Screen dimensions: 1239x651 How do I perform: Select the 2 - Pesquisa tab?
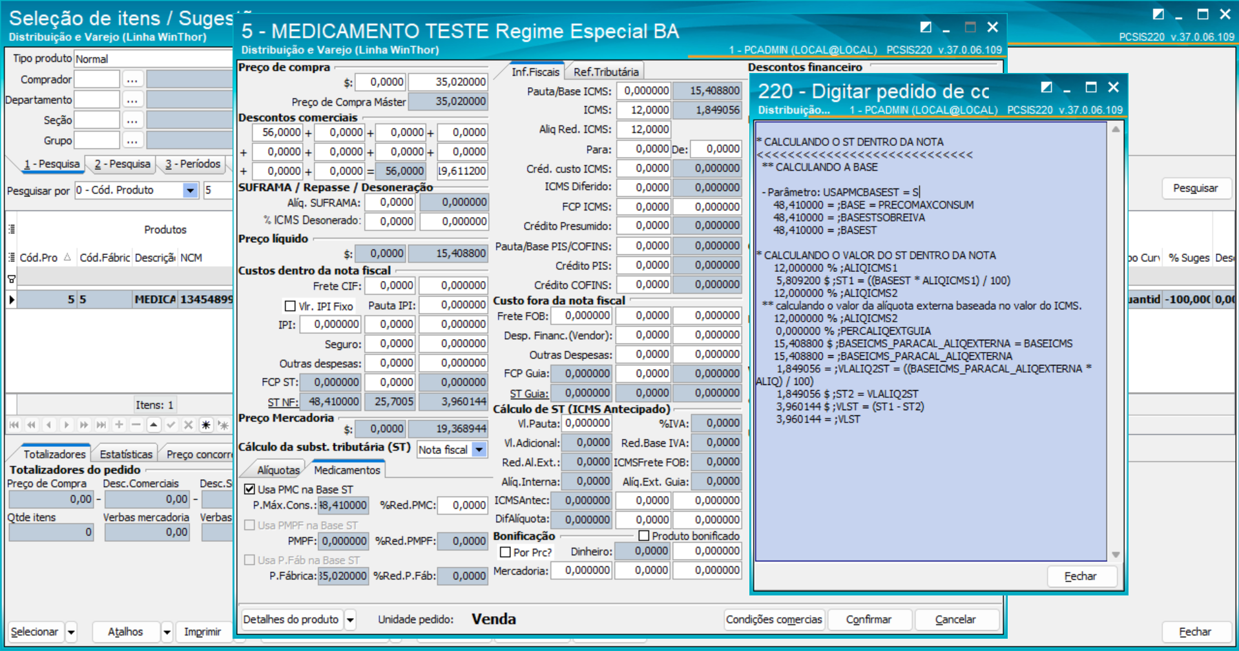click(x=122, y=164)
